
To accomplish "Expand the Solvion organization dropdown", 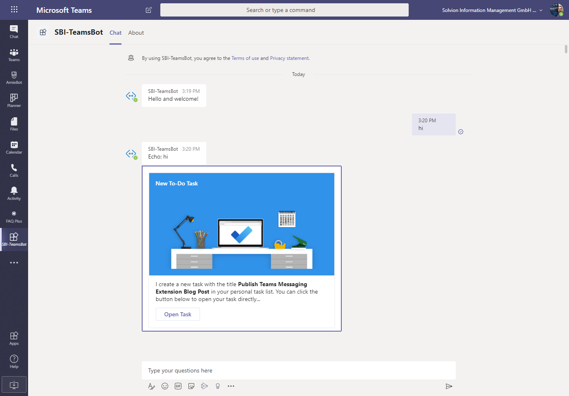I will 492,10.
